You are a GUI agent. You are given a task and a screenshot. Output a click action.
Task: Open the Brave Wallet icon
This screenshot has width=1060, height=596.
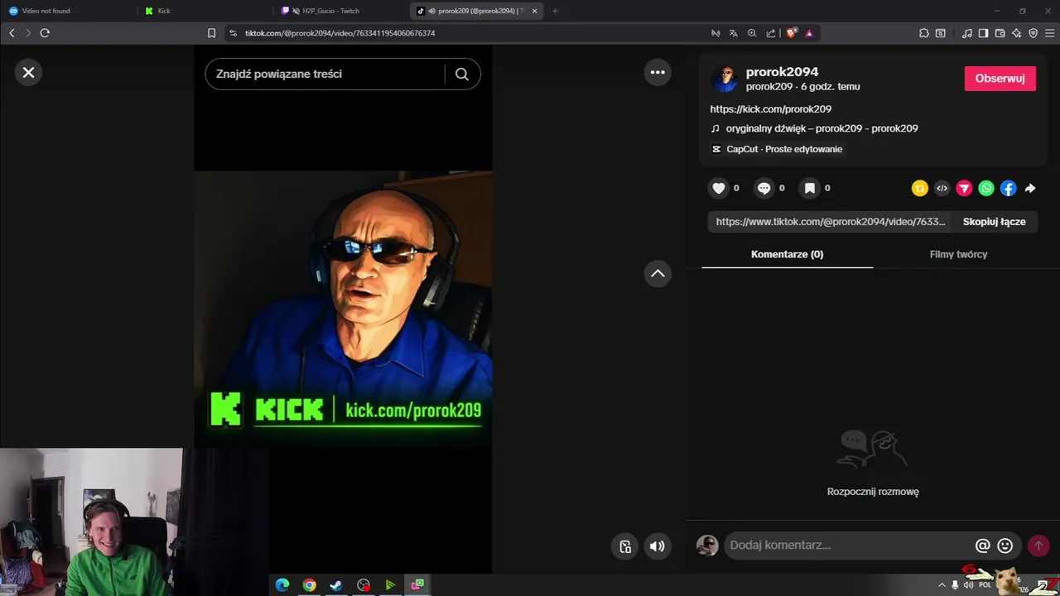(x=1000, y=33)
